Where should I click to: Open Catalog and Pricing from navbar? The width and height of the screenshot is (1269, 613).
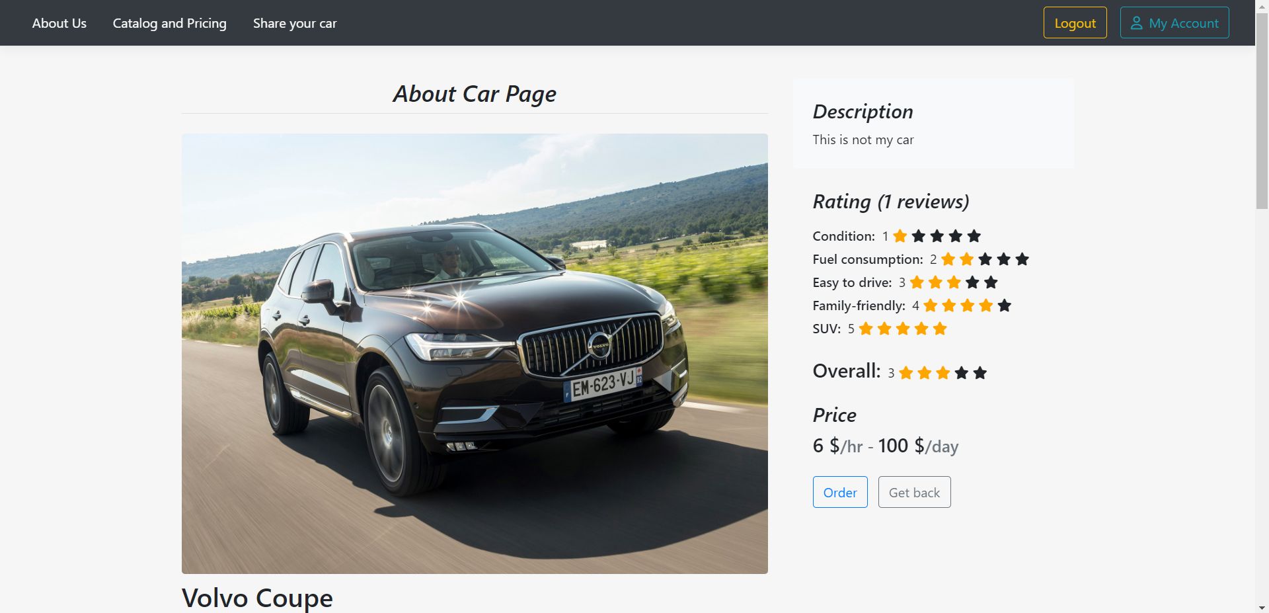coord(170,23)
